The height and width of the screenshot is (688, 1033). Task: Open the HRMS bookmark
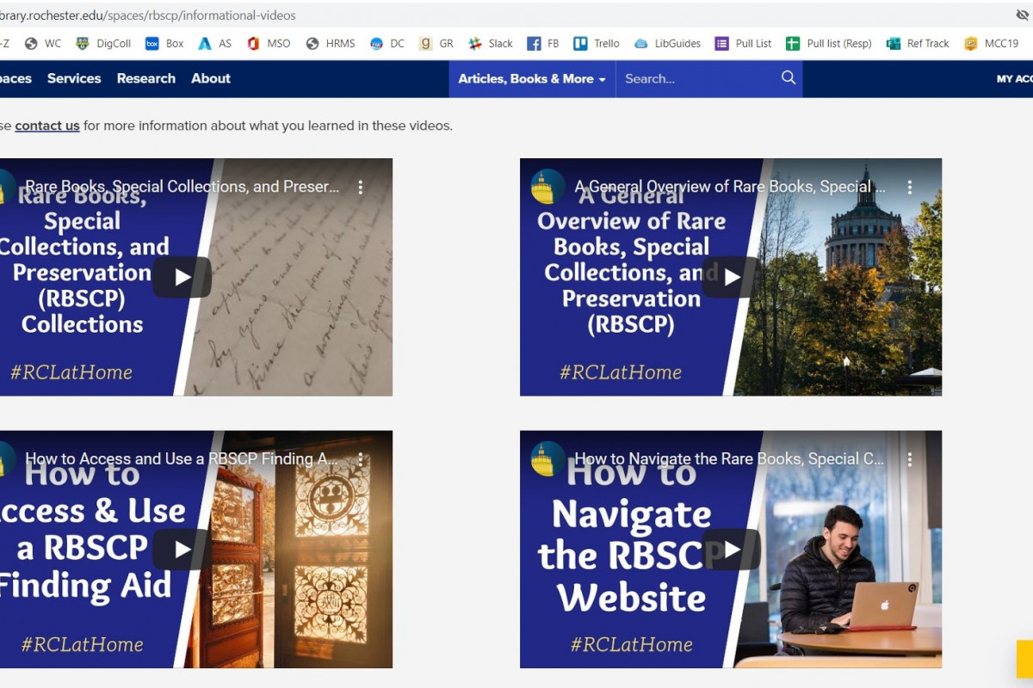330,44
